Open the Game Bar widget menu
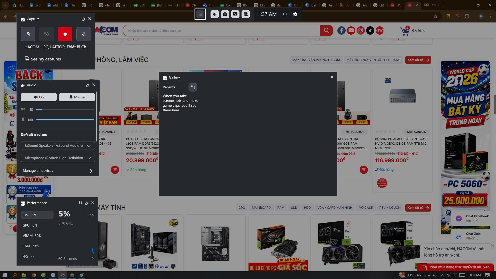Image resolution: width=496 pixels, height=279 pixels. (200, 14)
